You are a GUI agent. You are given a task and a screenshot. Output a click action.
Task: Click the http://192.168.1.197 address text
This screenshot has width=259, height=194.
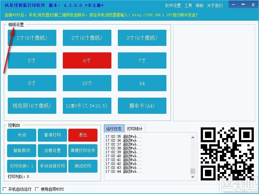[x=152, y=15]
